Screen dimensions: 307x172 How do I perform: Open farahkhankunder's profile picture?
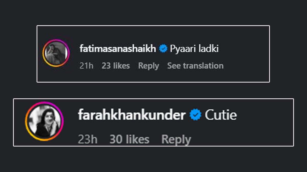44,121
